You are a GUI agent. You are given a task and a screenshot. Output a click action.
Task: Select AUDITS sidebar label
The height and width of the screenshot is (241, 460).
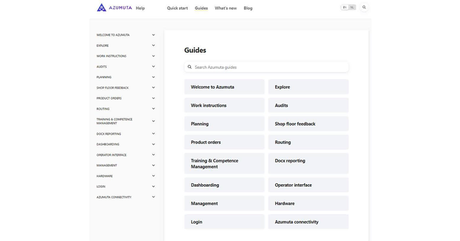102,66
